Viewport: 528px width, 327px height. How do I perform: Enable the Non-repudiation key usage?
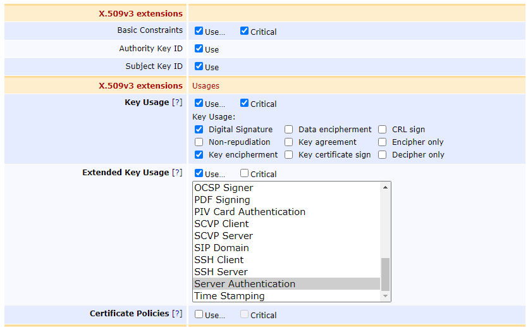199,142
